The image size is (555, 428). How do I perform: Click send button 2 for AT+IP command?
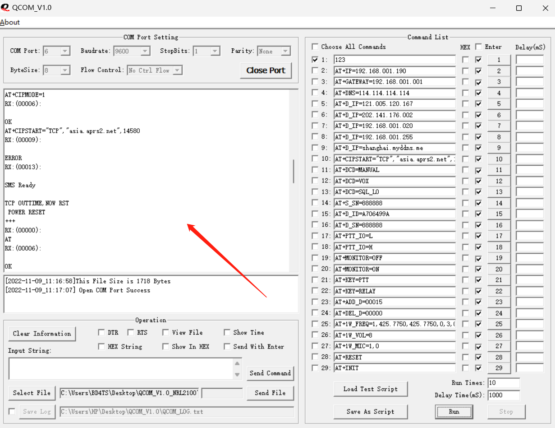pos(499,71)
